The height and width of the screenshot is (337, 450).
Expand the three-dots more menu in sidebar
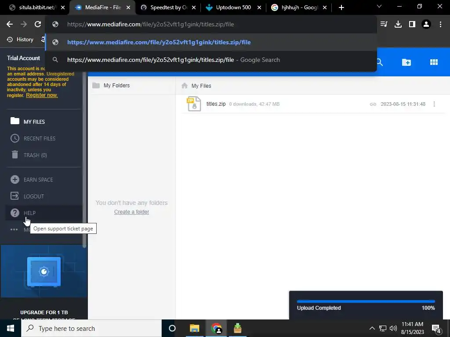(14, 229)
